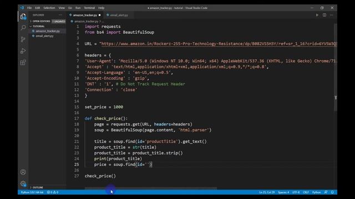Run the Python file with the play icon
The height and width of the screenshot is (199, 355).
pos(317,15)
